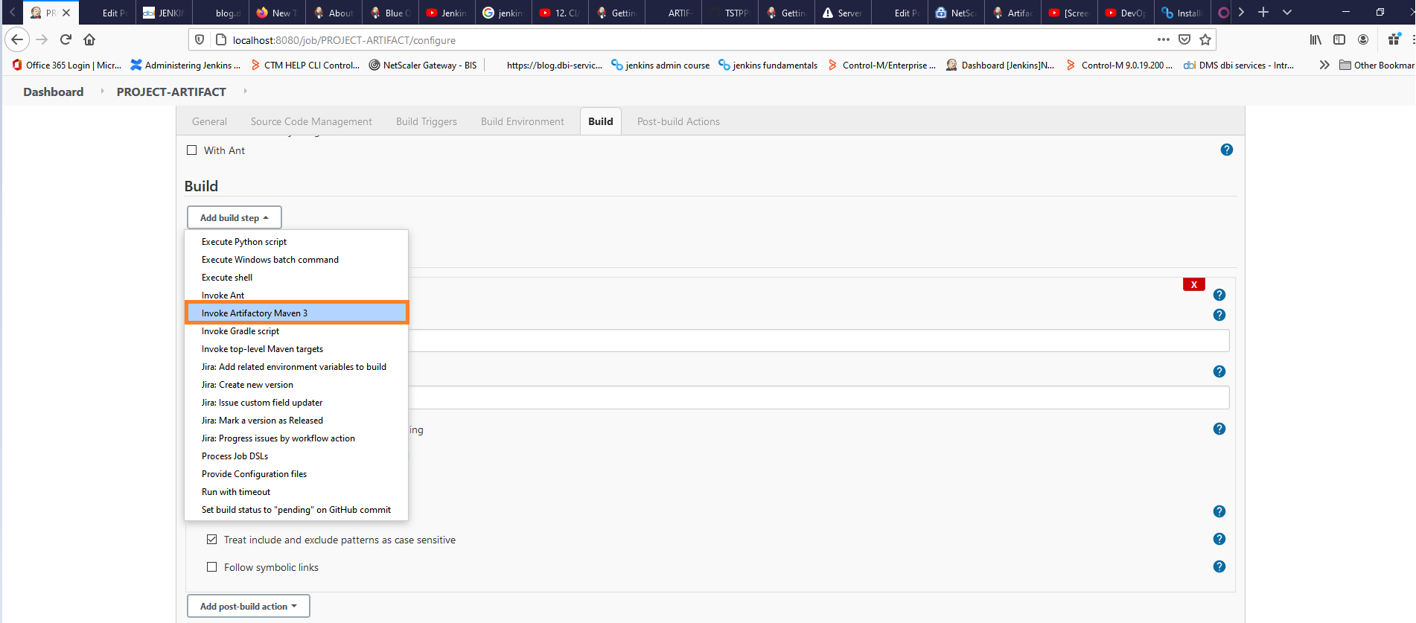
Task: Close the current PR browser tab
Action: pos(66,13)
